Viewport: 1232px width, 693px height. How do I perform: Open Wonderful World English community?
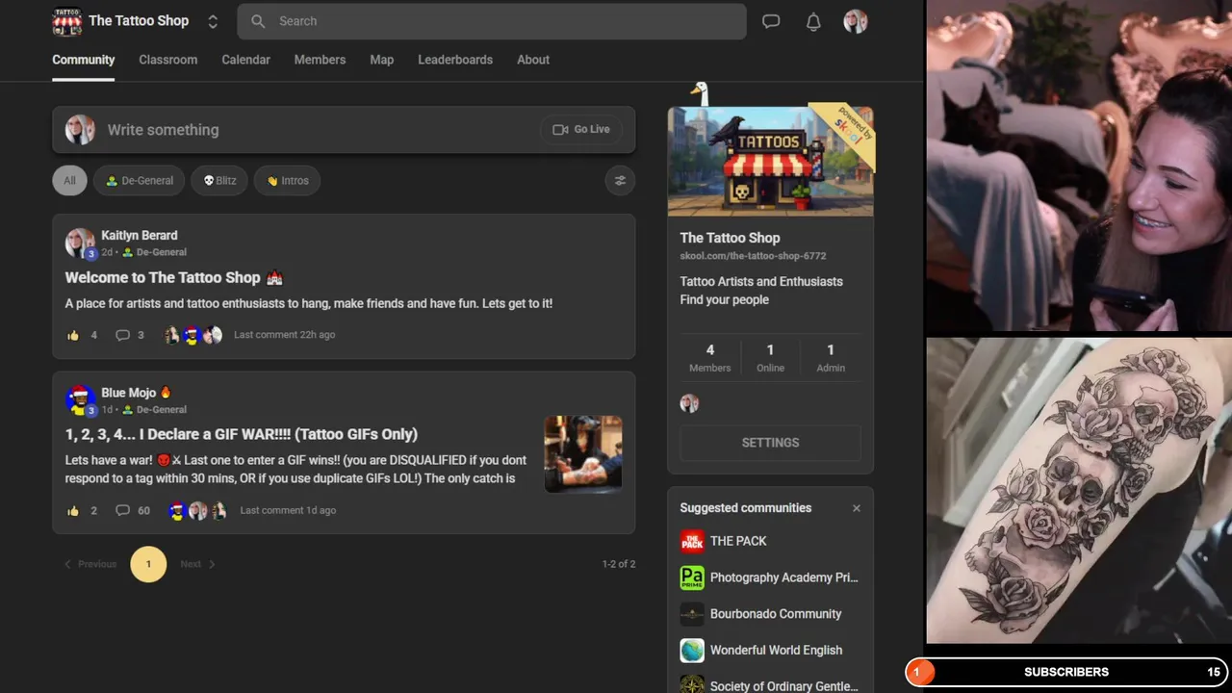coord(776,651)
